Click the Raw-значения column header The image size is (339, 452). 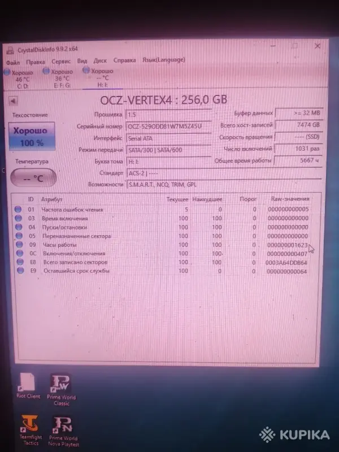click(290, 199)
